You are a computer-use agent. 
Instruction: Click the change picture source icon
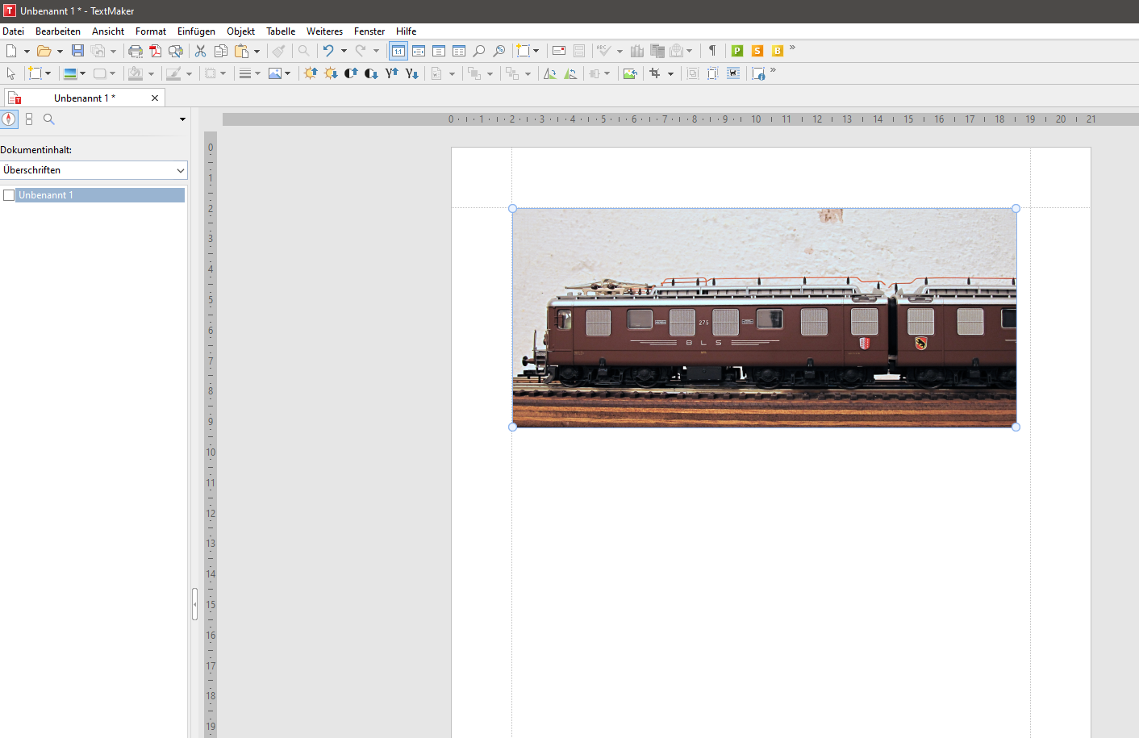(630, 73)
